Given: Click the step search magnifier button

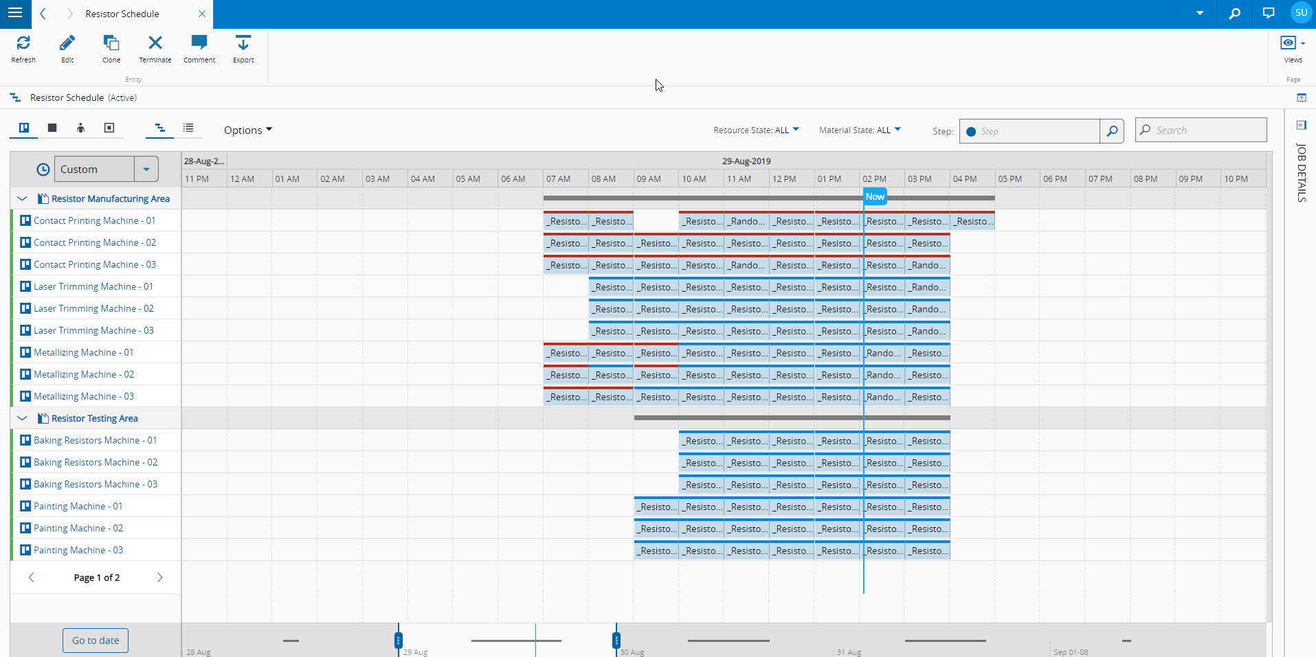Looking at the screenshot, I should coord(1111,131).
